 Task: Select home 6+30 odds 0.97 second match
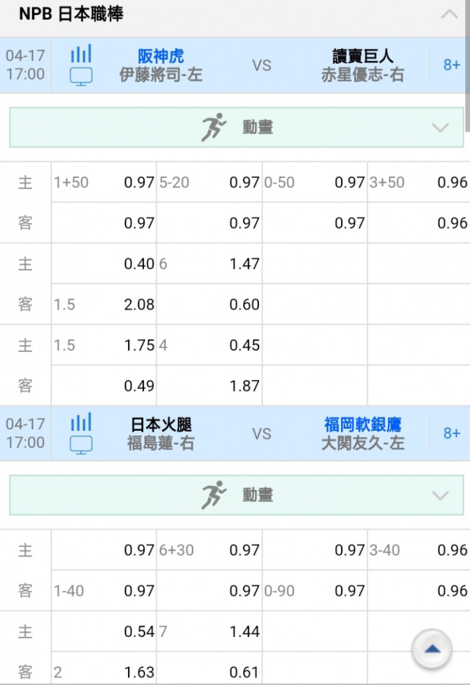[209, 550]
